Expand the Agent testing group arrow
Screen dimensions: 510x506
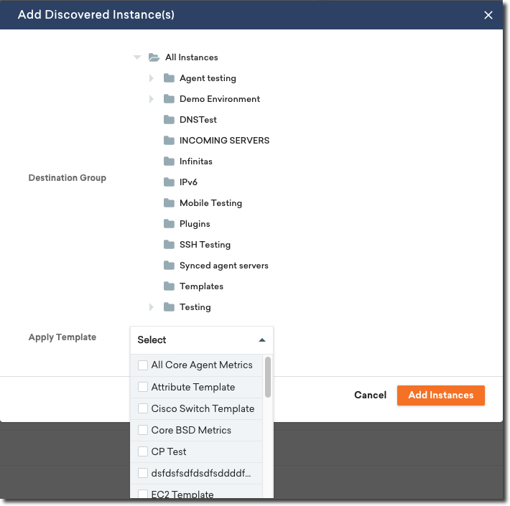pos(152,78)
